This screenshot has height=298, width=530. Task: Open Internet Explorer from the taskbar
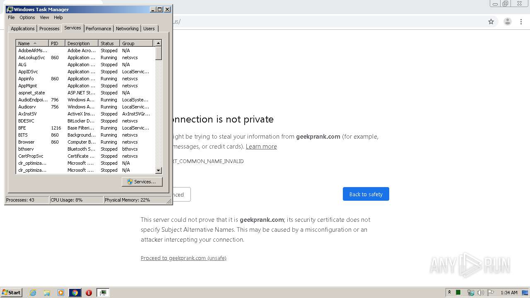33,293
